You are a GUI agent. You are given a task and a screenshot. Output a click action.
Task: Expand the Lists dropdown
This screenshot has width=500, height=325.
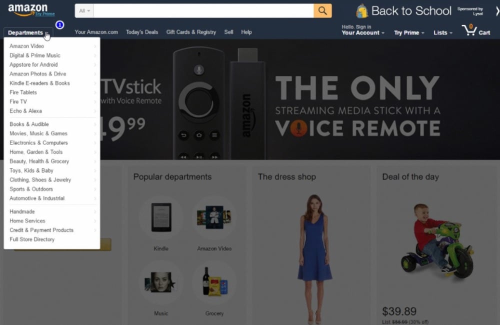coord(442,32)
